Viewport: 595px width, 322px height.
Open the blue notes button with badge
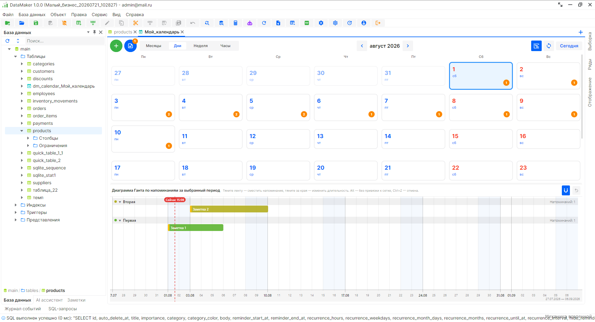tap(130, 46)
